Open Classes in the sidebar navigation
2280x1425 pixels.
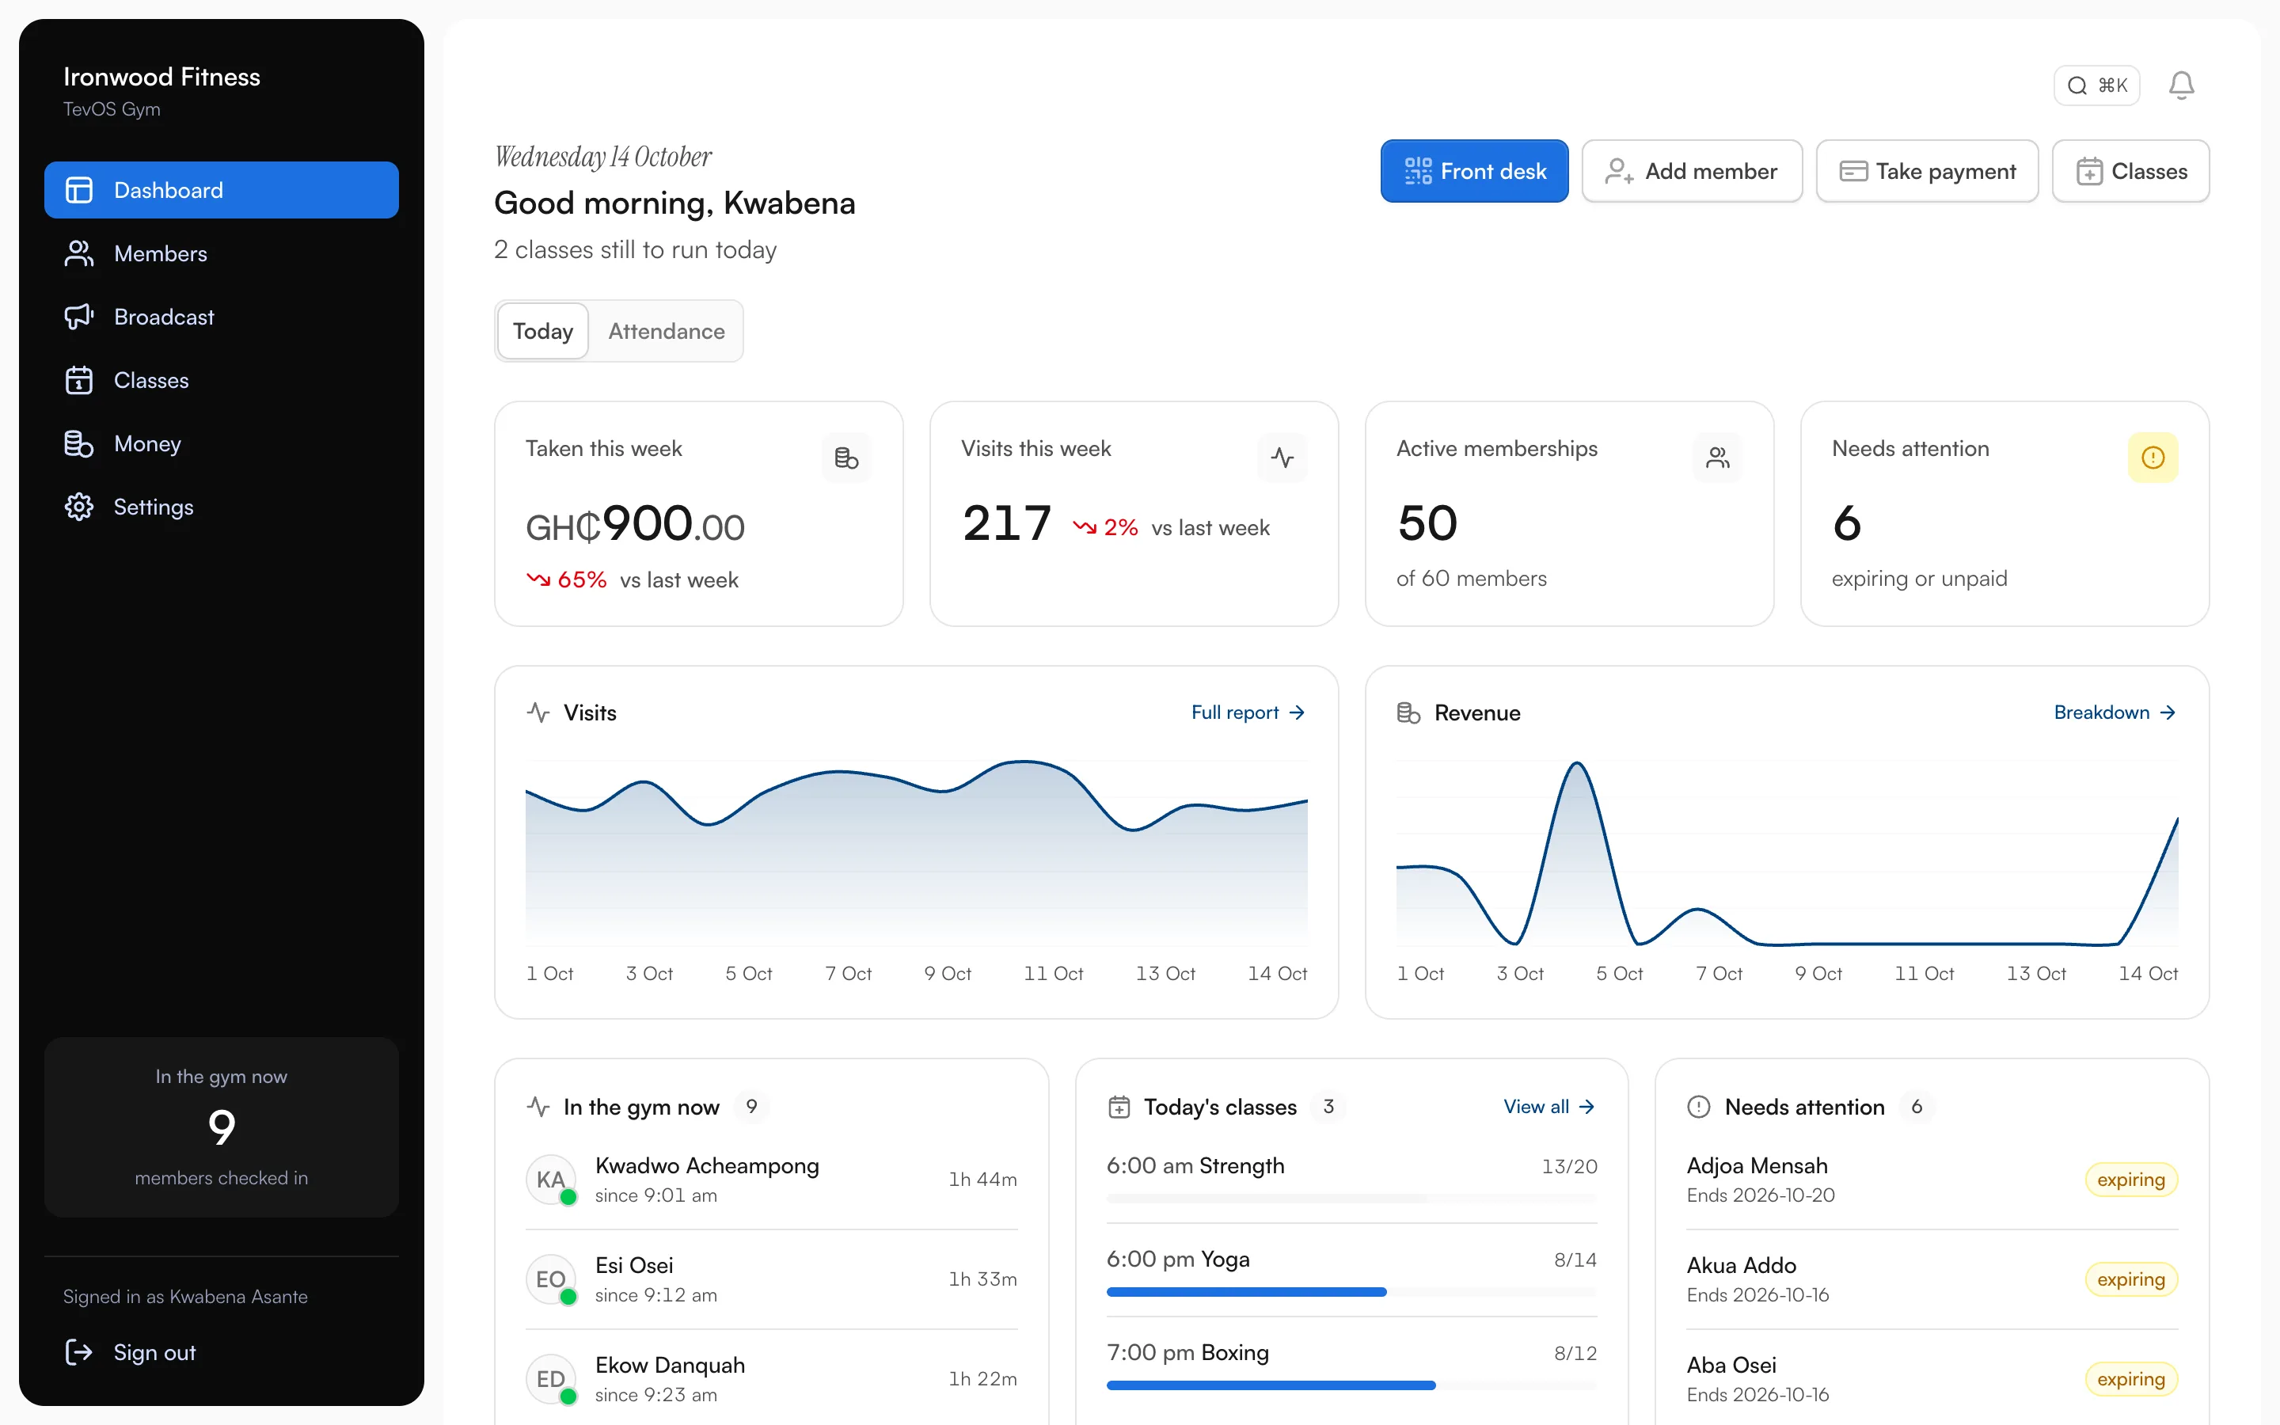222,380
